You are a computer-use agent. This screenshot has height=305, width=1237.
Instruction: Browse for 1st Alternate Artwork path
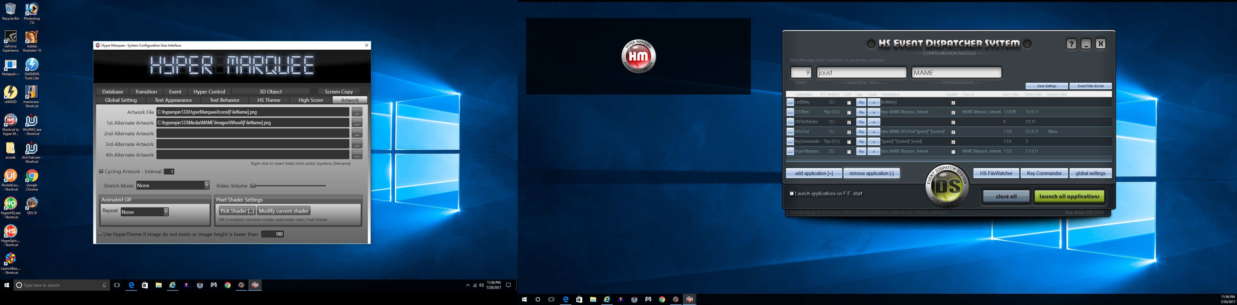click(357, 123)
